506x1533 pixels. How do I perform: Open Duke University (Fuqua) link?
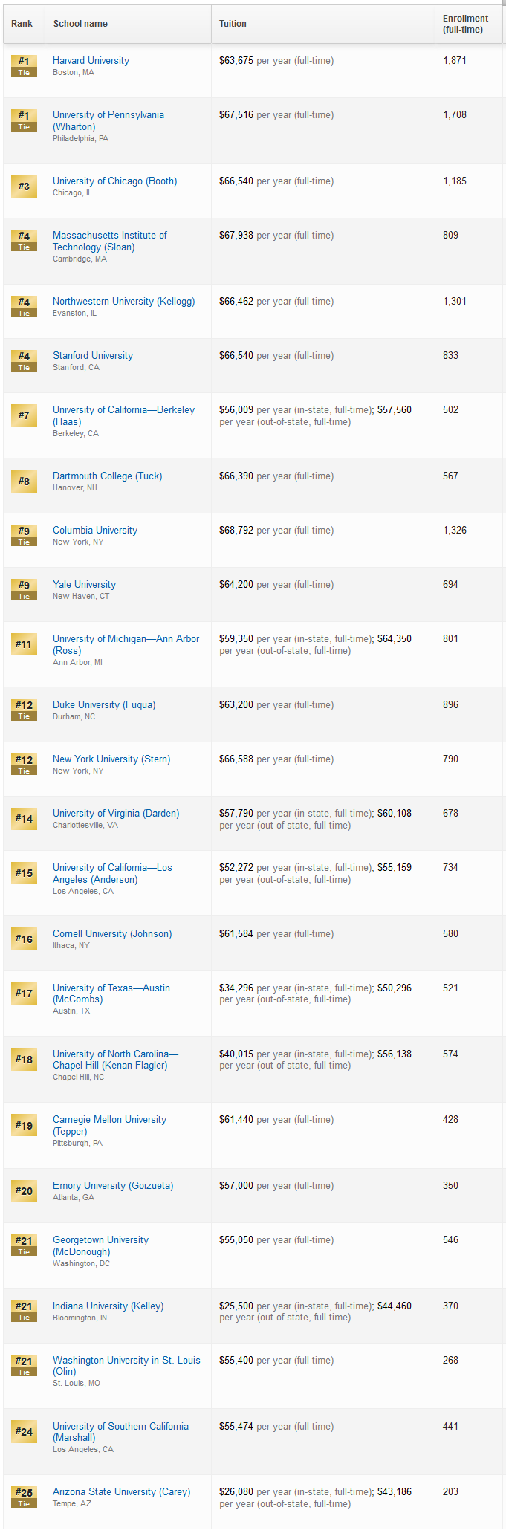click(104, 704)
